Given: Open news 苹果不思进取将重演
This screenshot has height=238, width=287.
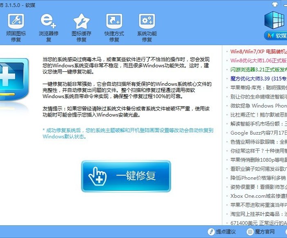Looking at the screenshot, I should (x=259, y=205).
